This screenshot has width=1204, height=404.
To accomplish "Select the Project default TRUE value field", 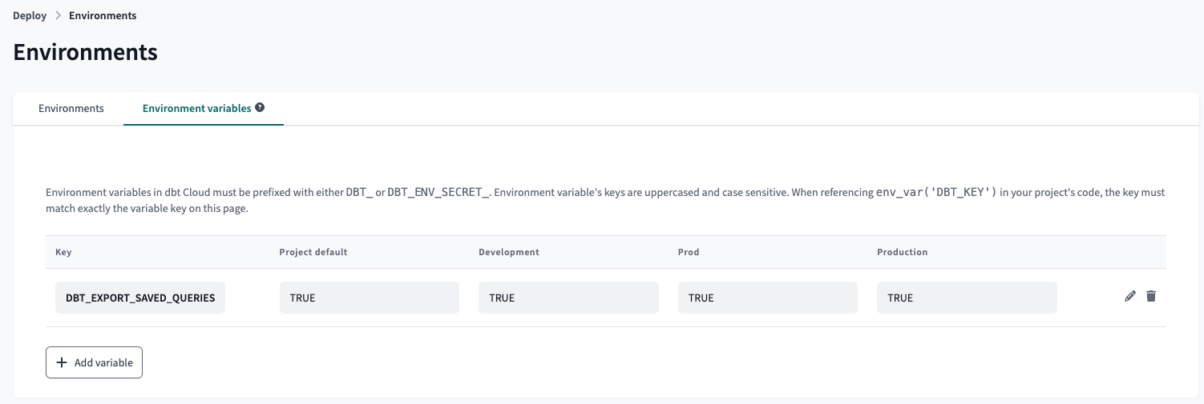I will (369, 298).
